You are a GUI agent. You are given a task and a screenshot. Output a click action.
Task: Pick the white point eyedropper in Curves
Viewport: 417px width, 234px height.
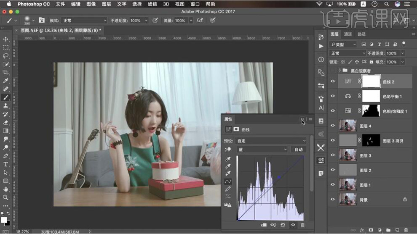228,174
